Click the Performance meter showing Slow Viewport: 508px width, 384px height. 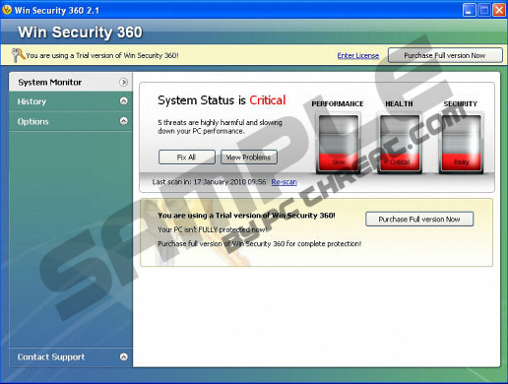[x=338, y=143]
